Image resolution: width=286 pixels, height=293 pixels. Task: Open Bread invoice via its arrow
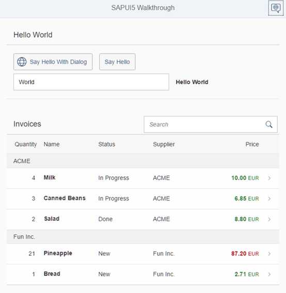coord(269,274)
